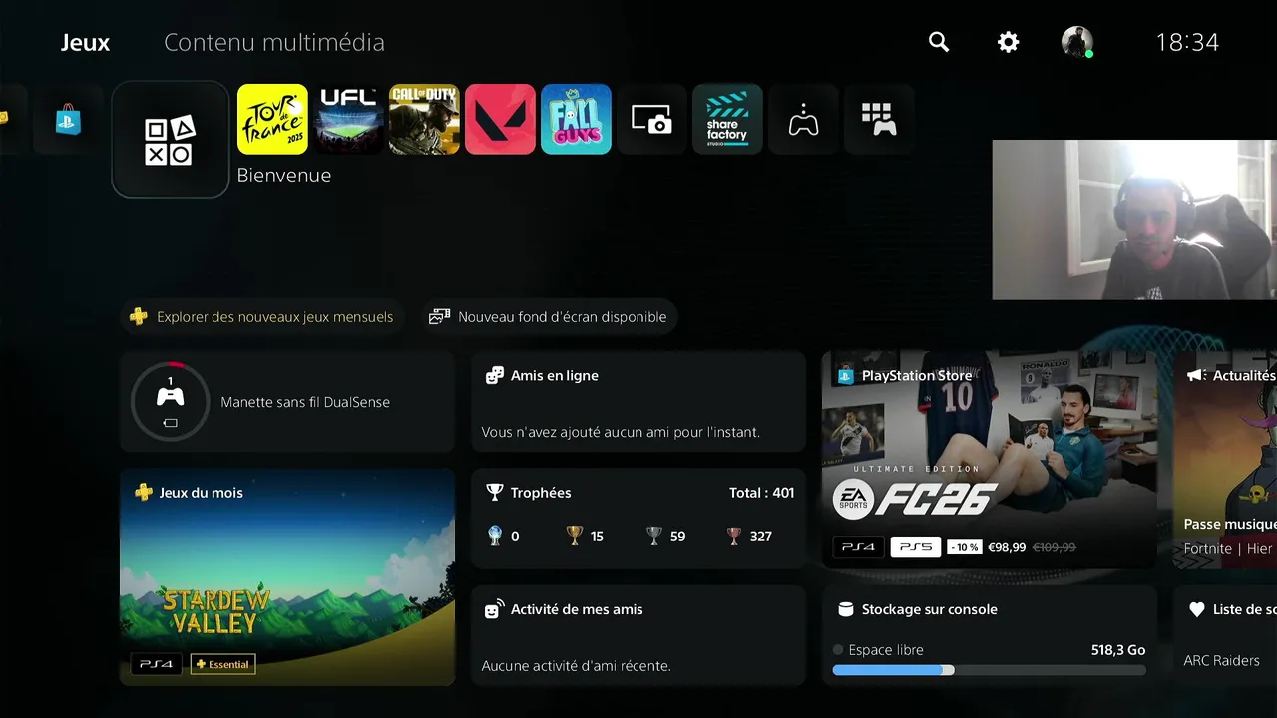This screenshot has width=1277, height=718.
Task: Switch to the Jeux tab
Action: tap(86, 43)
